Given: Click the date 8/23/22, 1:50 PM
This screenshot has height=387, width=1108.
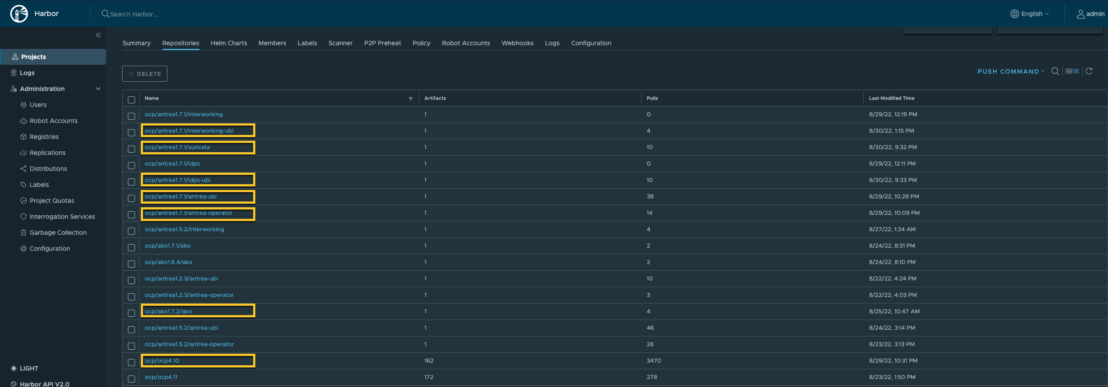Looking at the screenshot, I should [x=892, y=377].
